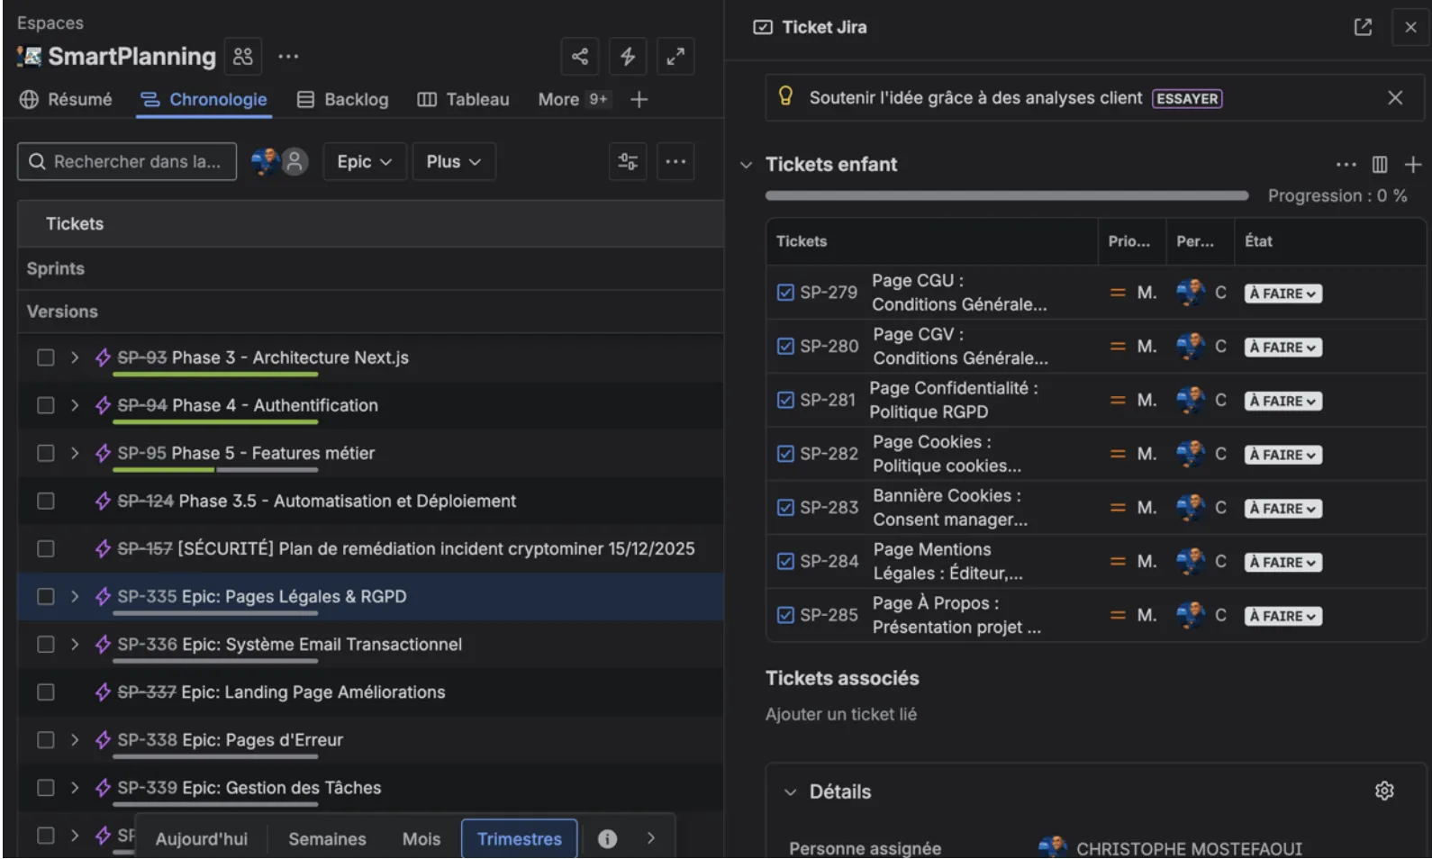Click ESSAYER button in banner

(1187, 98)
